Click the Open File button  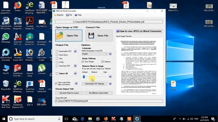point(69,36)
